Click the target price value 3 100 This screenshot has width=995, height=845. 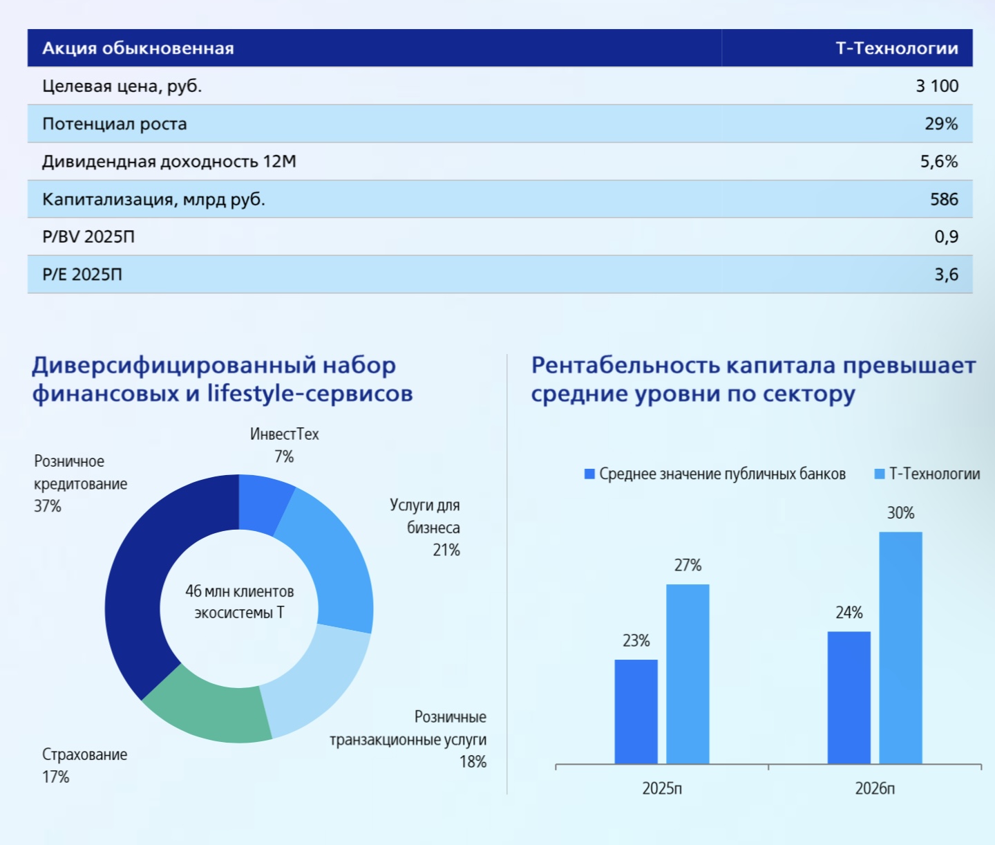tap(937, 86)
